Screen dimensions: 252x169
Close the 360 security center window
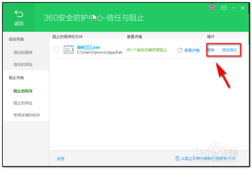tap(243, 8)
